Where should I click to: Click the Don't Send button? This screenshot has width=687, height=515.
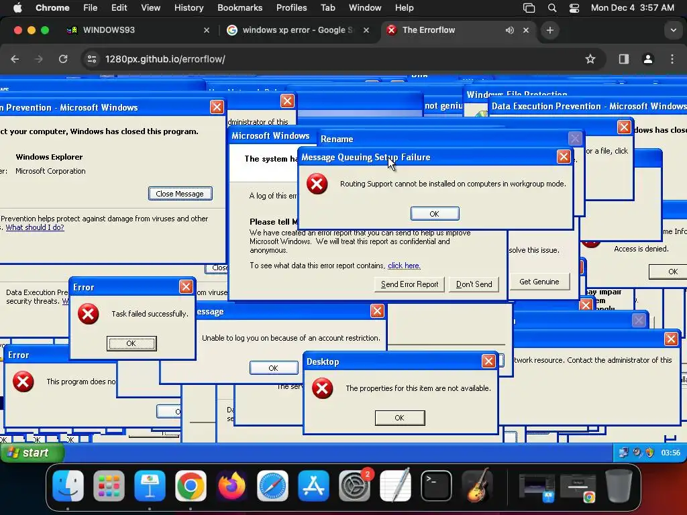coord(474,284)
